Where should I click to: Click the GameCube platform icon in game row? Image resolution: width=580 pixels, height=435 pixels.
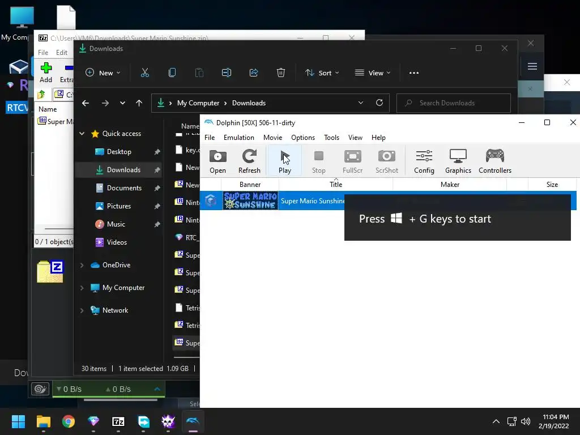211,201
